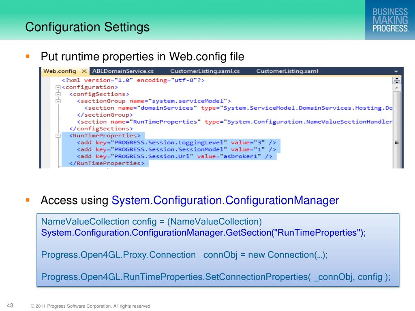Collapse the <RunTimeProperties> node
The height and width of the screenshot is (311, 415).
pyautogui.click(x=58, y=136)
